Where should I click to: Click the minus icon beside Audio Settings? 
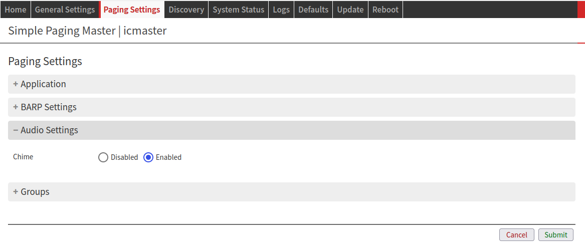click(x=16, y=130)
